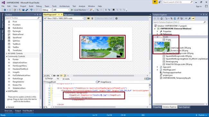This screenshot has width=209, height=117.
Task: Open the Build menu
Action: (x=31, y=6)
